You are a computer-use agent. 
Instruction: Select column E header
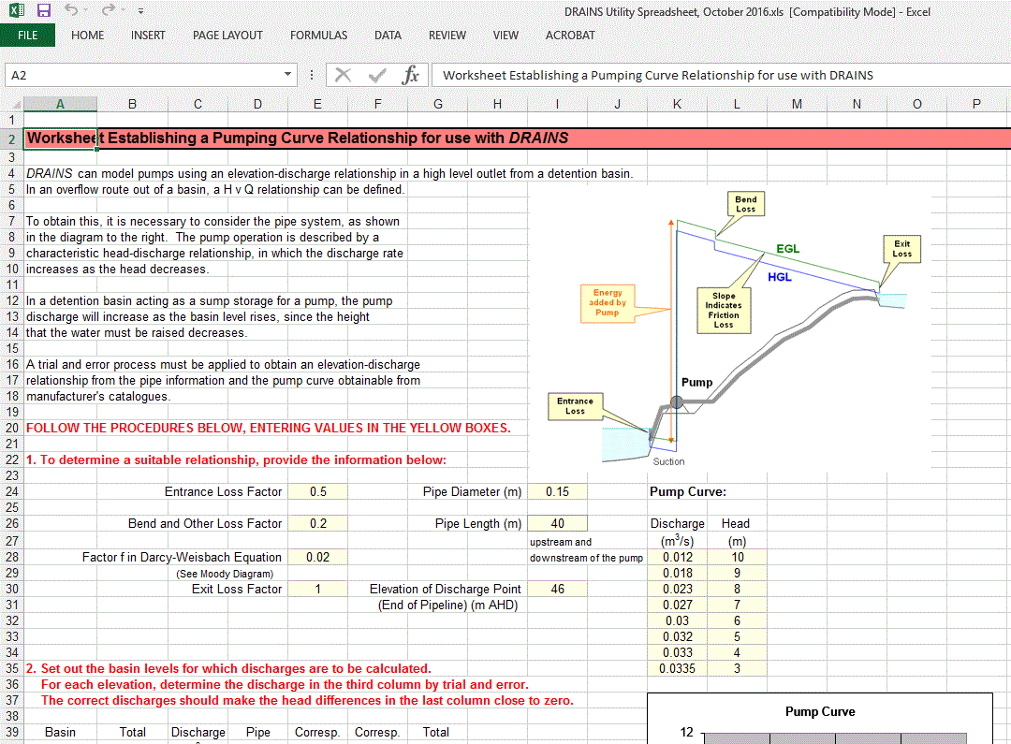(x=317, y=104)
